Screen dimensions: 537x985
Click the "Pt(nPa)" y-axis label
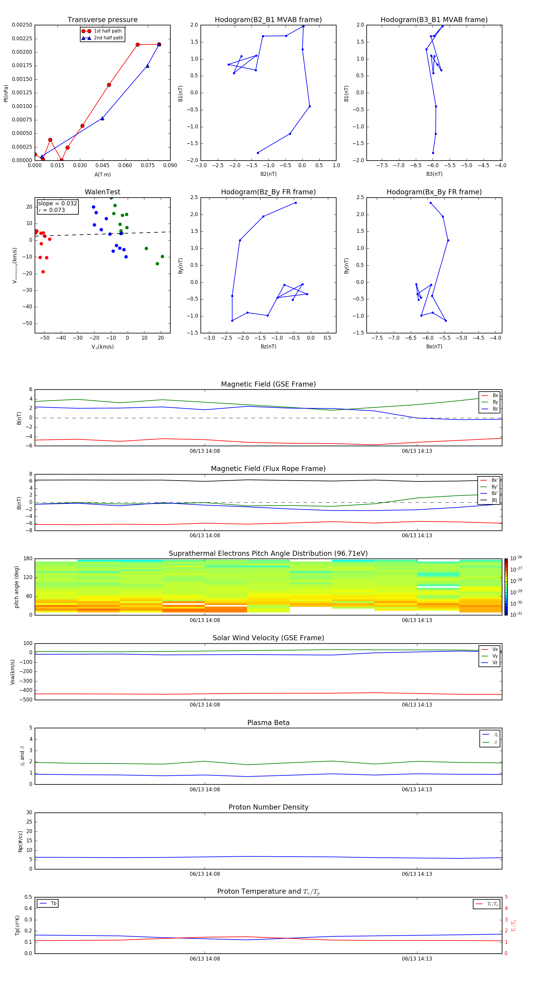click(x=6, y=93)
